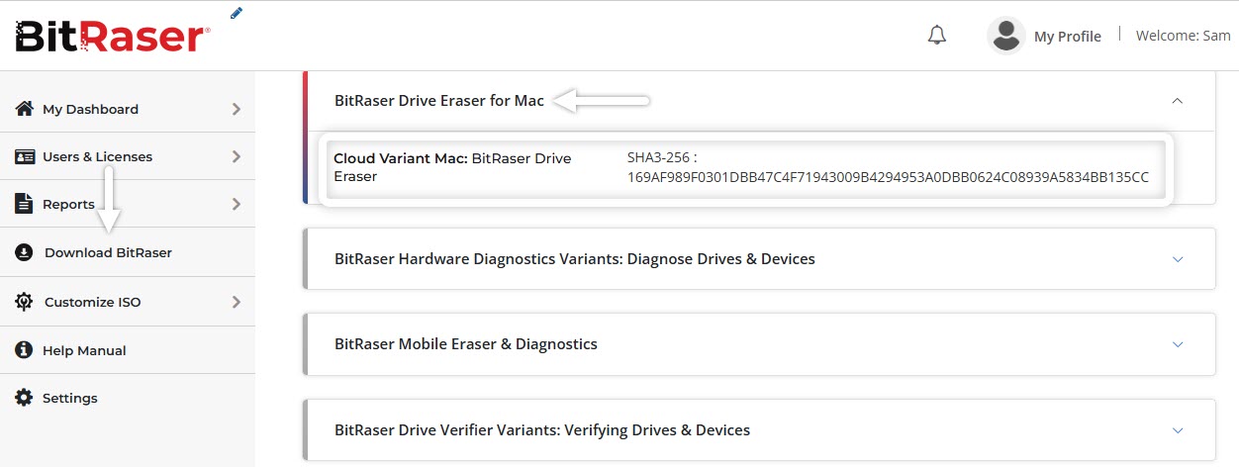
Task: Click the pencil edit icon near logo
Action: (x=236, y=13)
